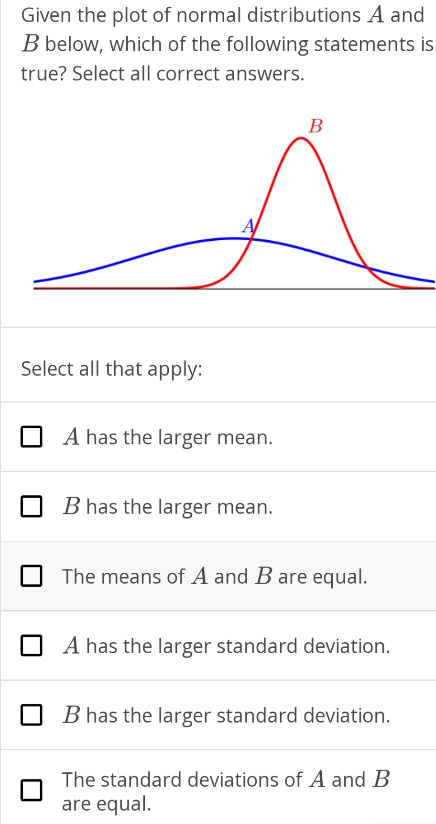Check the box for 'A has the larger mean'
This screenshot has height=824, width=436.
pyautogui.click(x=32, y=437)
